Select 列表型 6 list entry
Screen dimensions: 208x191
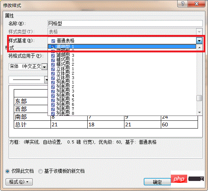pyautogui.click(x=122, y=104)
